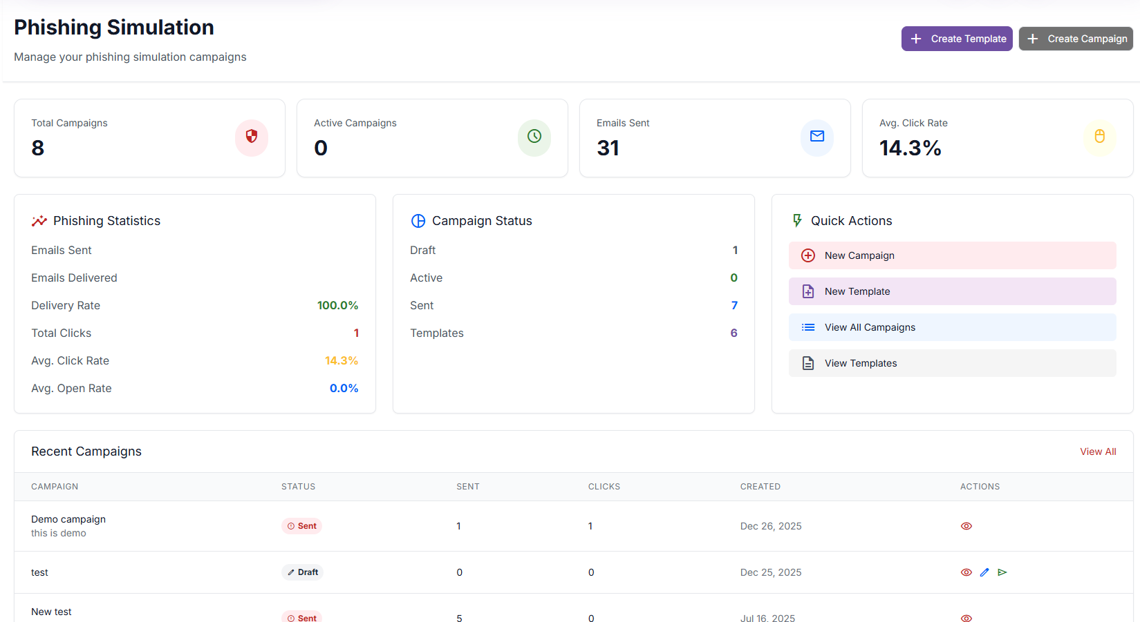Edit the test draft campaign with pencil icon

pos(984,572)
